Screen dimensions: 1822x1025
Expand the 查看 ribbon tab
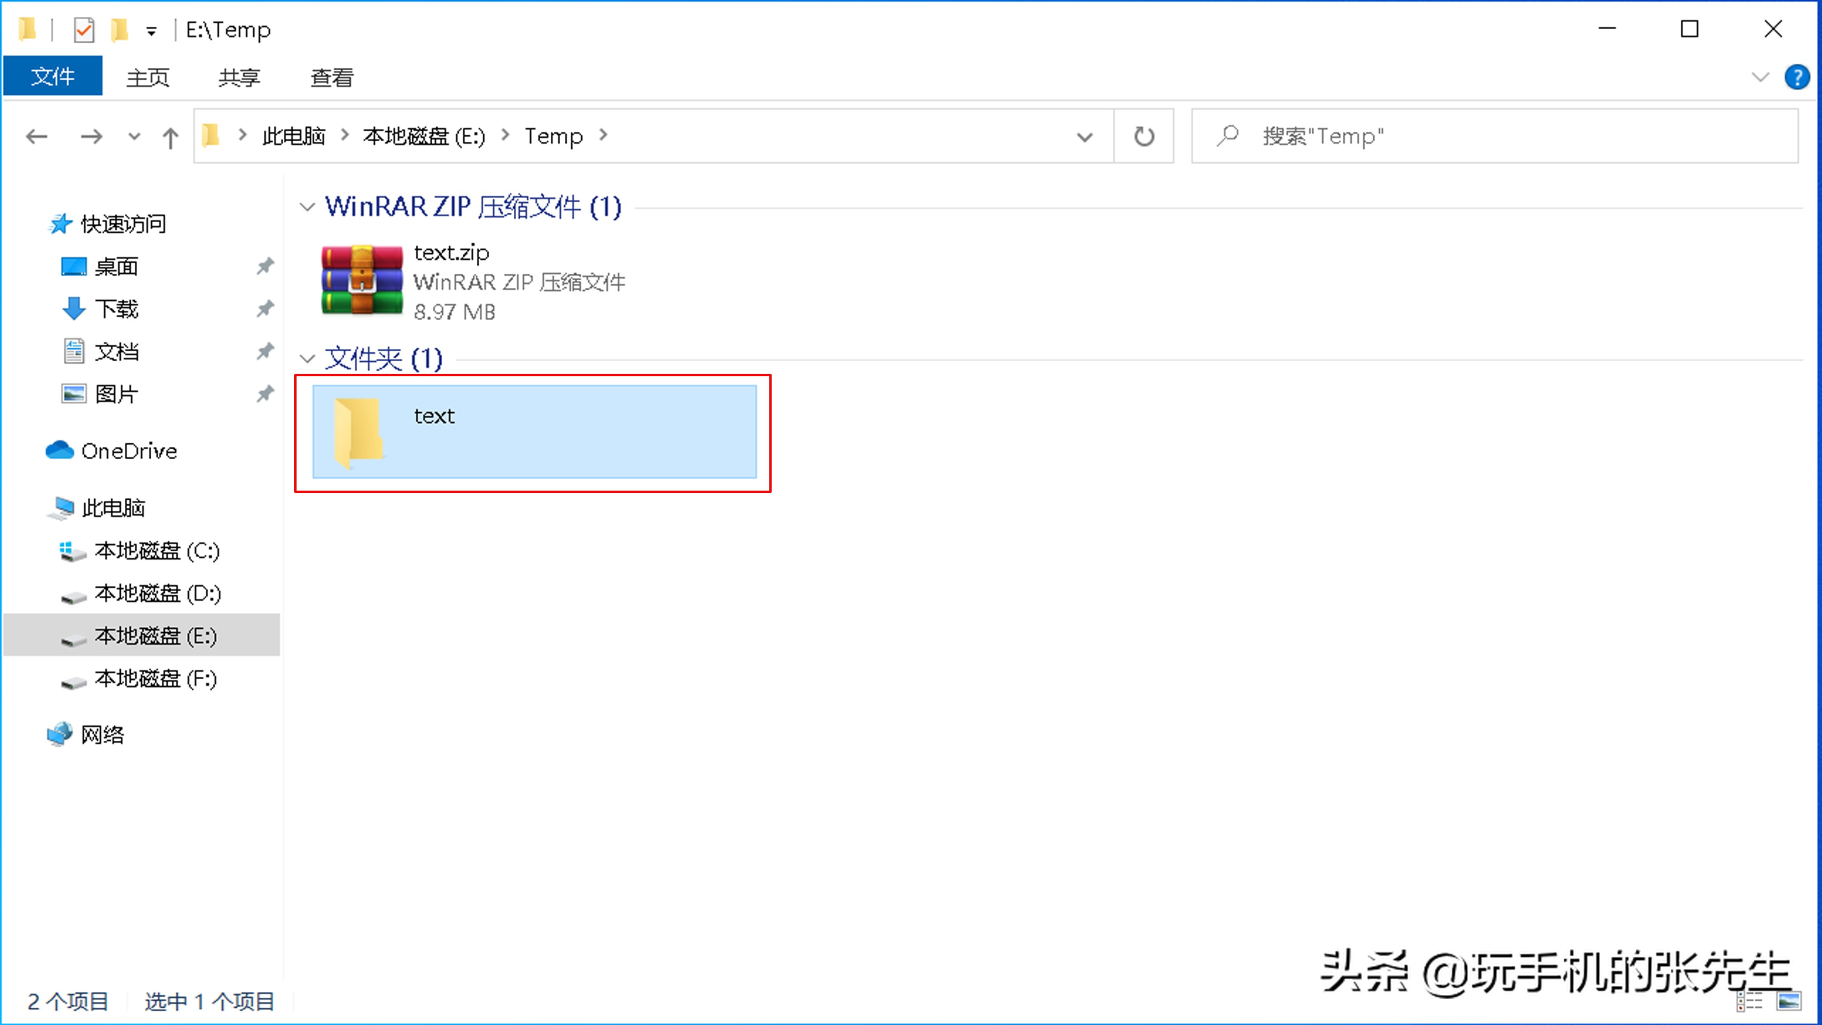coord(332,77)
